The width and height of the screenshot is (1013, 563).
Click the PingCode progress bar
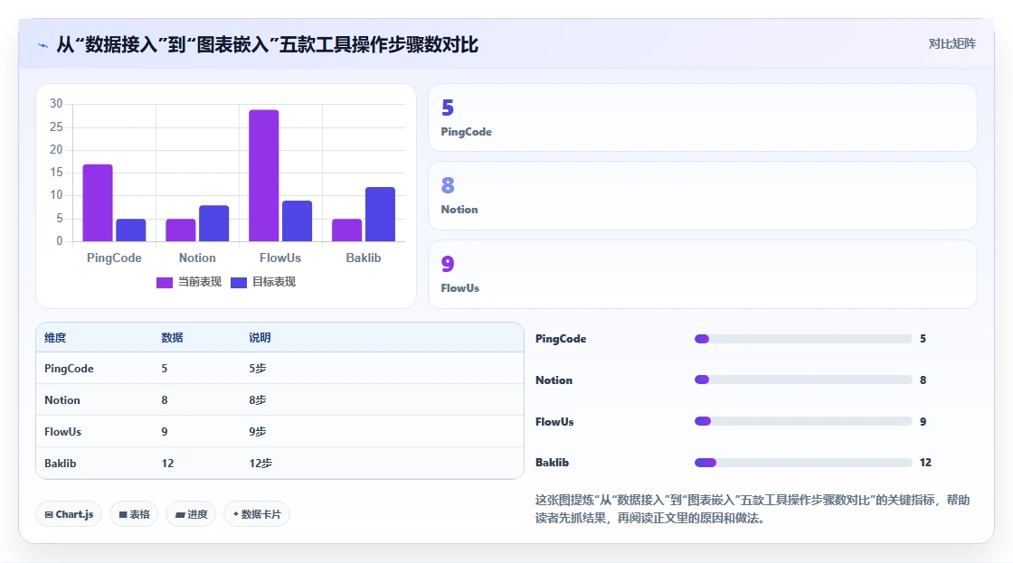(803, 339)
